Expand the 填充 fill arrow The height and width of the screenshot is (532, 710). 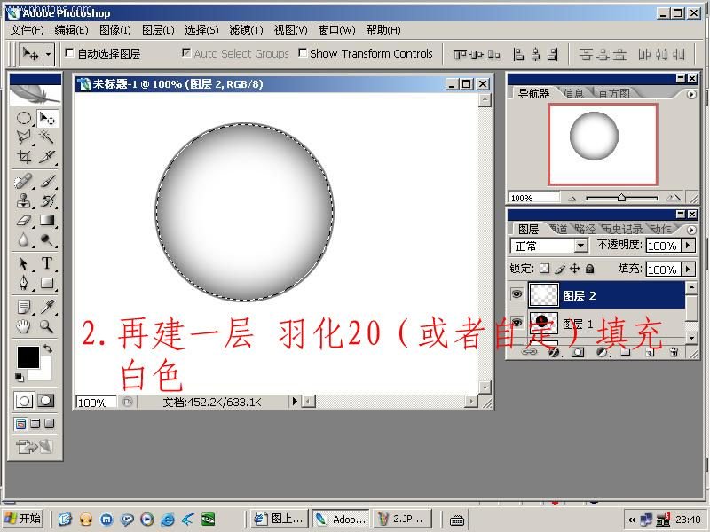tap(686, 269)
